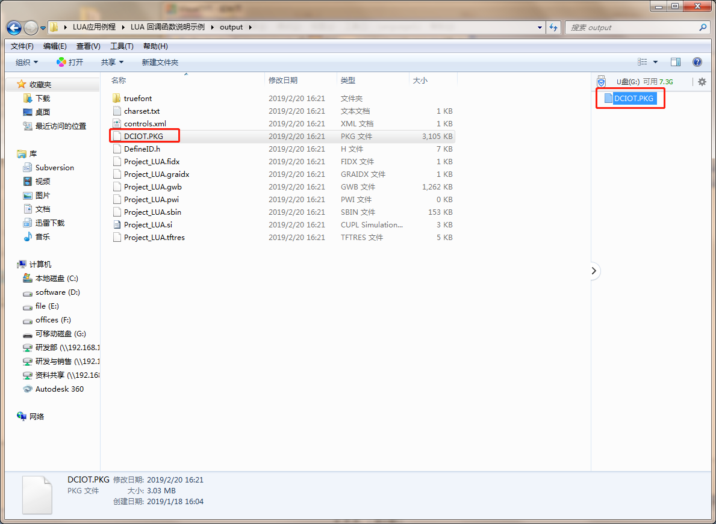
Task: Select Project_LUA.tftres file
Action: coord(154,237)
